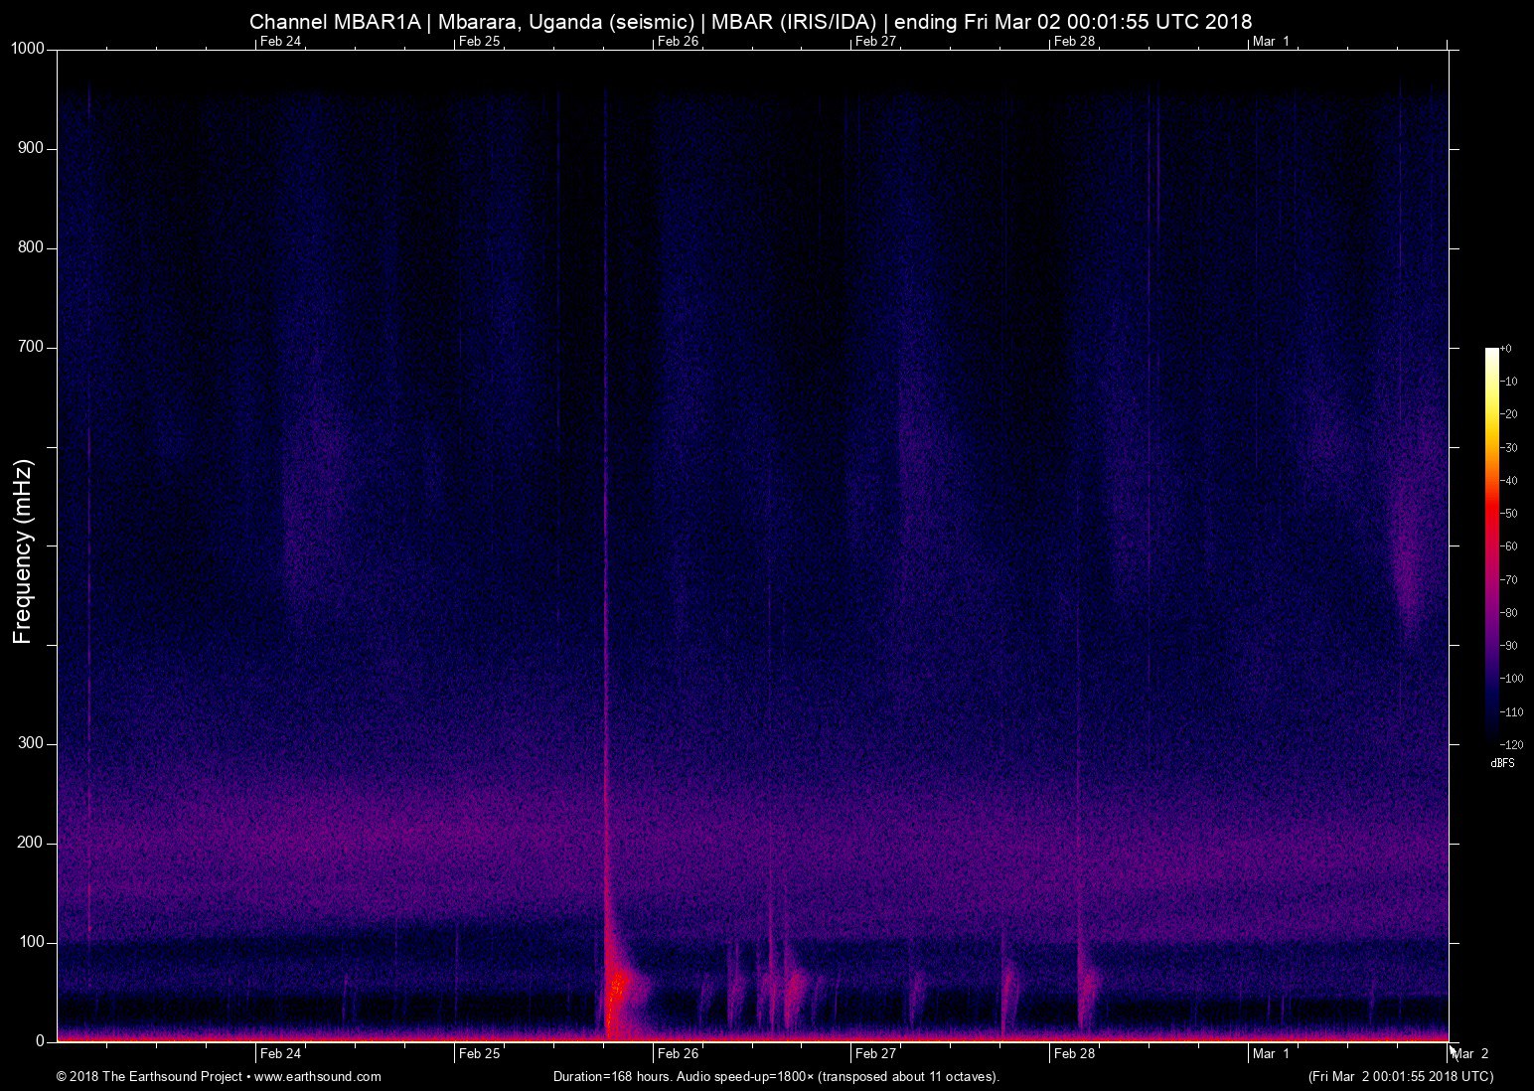Click 'Feb 26' on the bottom time axis

(x=678, y=1053)
